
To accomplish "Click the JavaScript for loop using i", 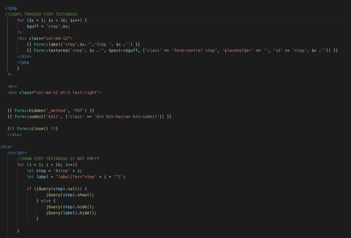I will click(47, 164).
